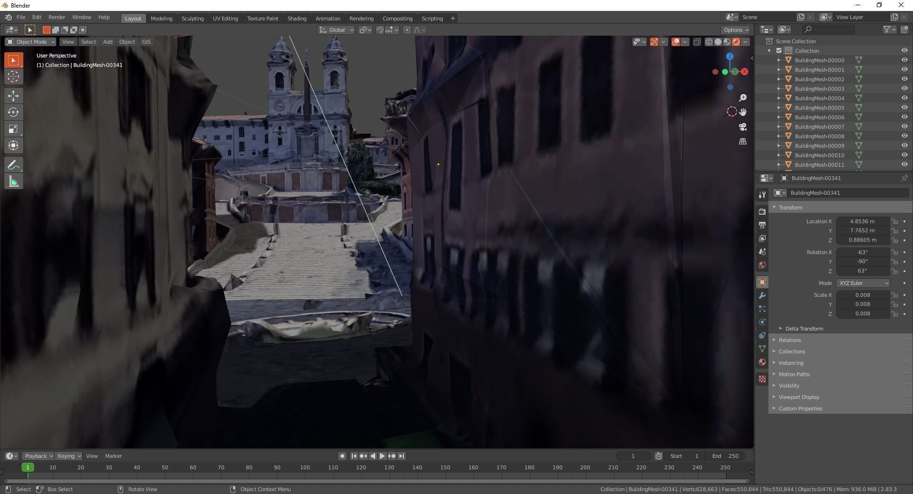Toggle X-ray mode in viewport header

pos(697,42)
